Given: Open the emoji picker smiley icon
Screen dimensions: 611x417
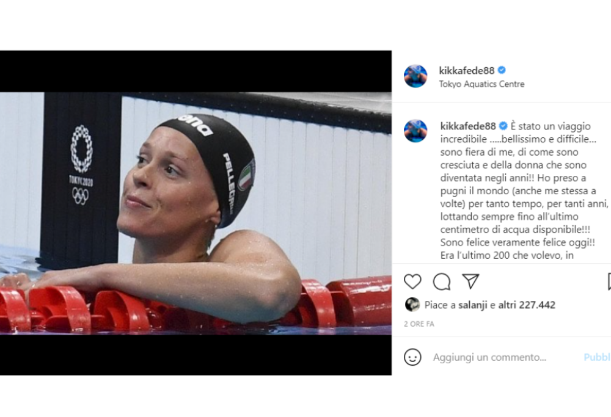Looking at the screenshot, I should tap(412, 357).
